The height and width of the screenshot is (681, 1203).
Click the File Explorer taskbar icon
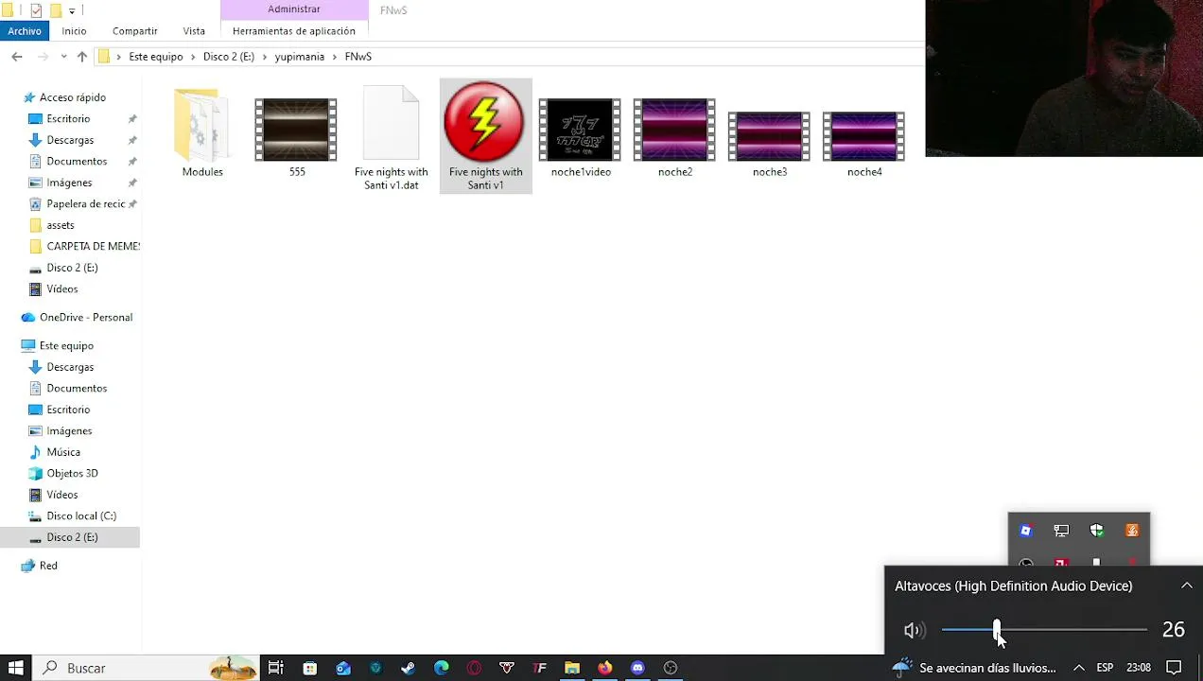(571, 668)
